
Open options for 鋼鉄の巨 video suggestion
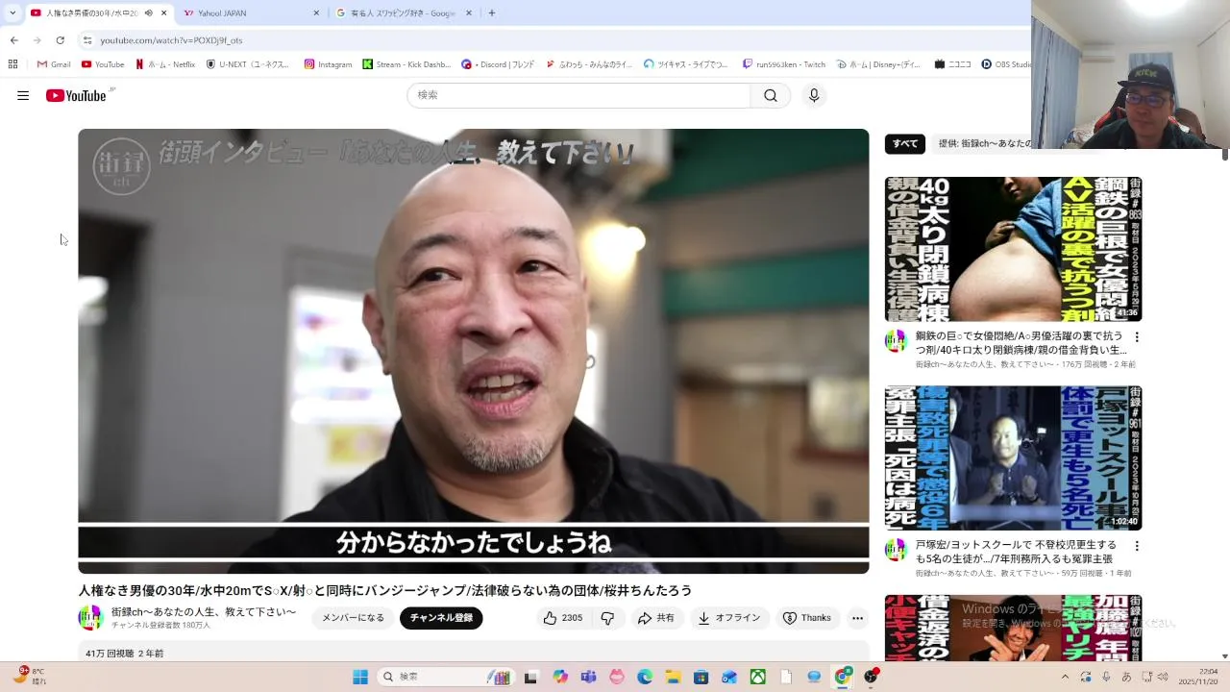click(x=1137, y=337)
